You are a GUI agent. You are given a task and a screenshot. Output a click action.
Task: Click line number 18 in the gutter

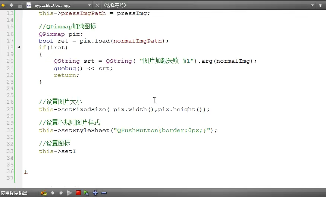pyautogui.click(x=10, y=48)
